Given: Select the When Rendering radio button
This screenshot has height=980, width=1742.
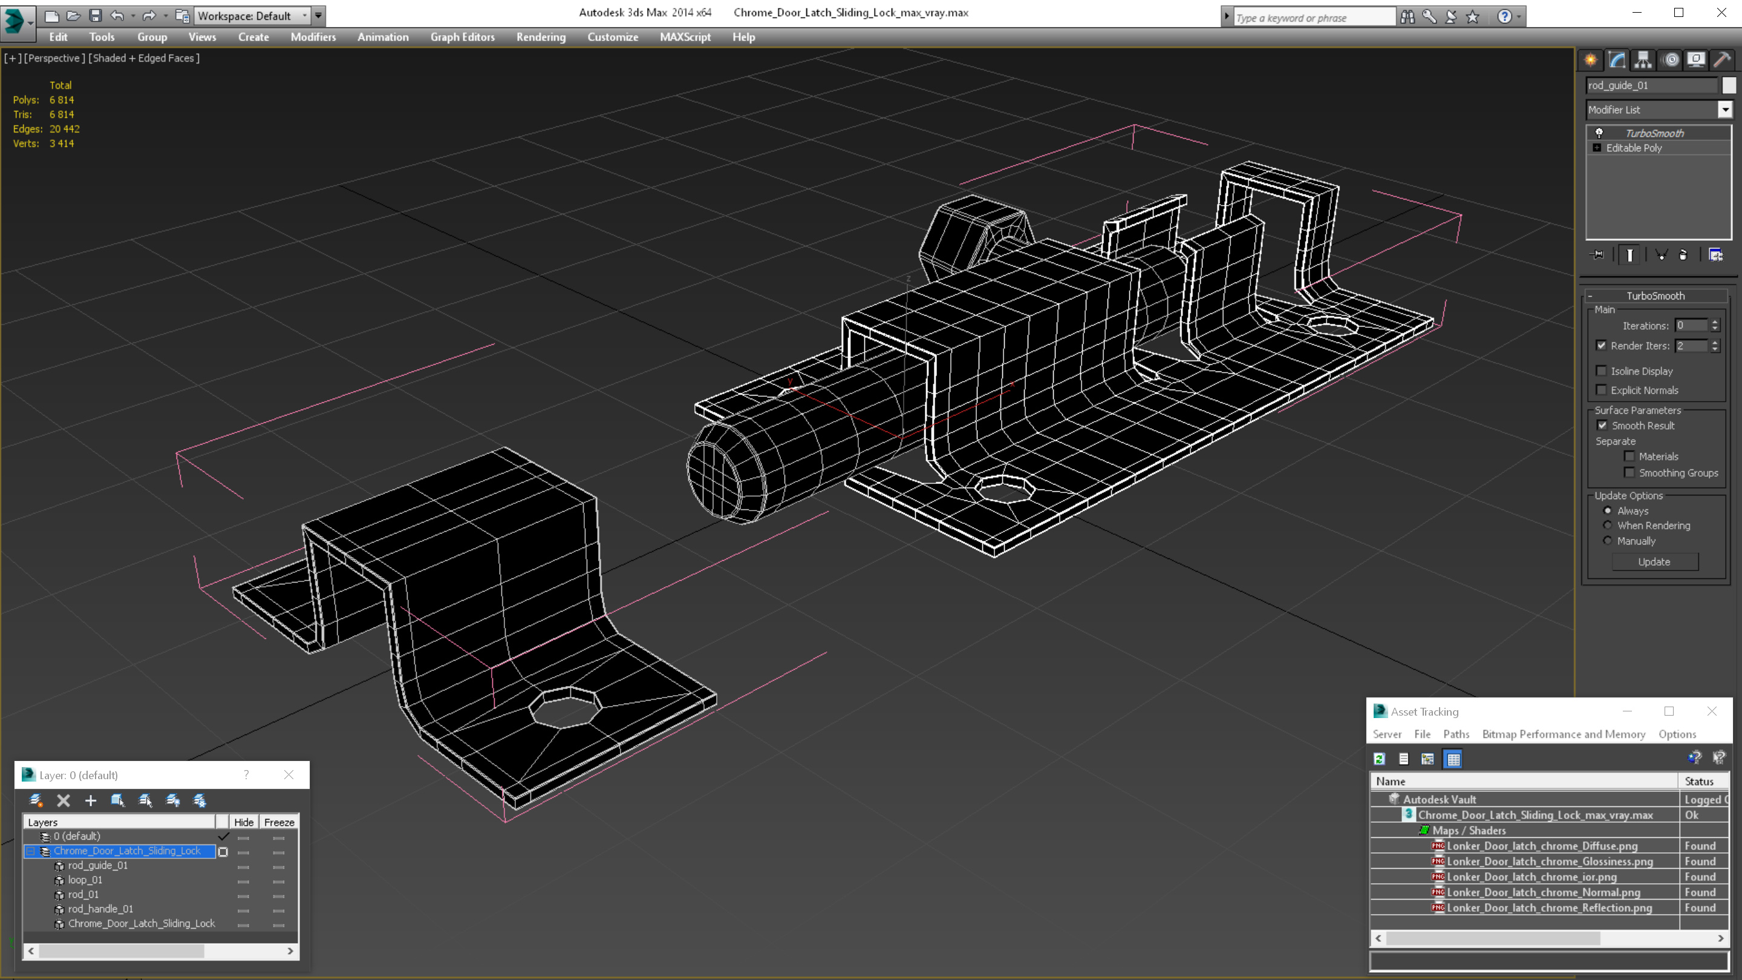Looking at the screenshot, I should (1608, 526).
